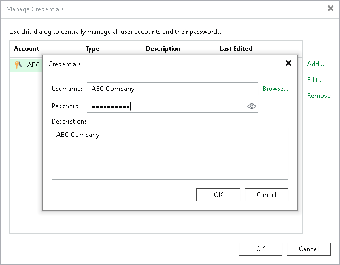
Task: Click Remove link in Manage Credentials
Action: (319, 96)
